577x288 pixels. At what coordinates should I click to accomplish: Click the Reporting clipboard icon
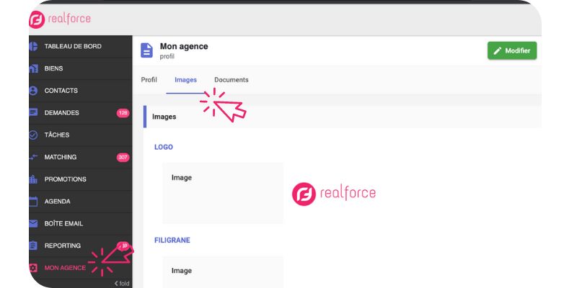click(33, 246)
